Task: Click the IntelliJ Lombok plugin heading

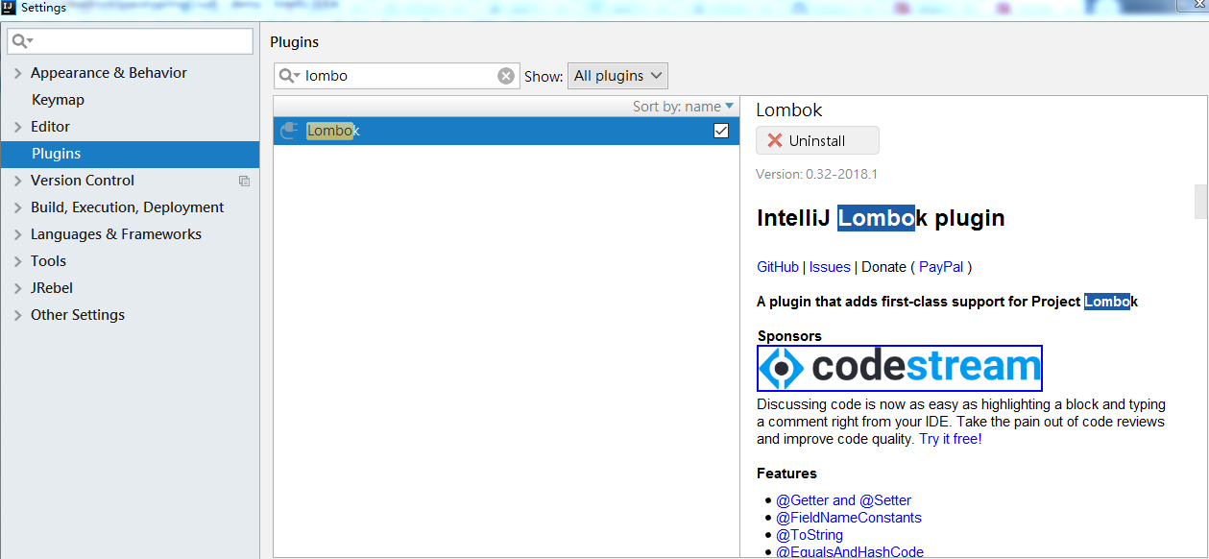Action: pyautogui.click(x=881, y=218)
